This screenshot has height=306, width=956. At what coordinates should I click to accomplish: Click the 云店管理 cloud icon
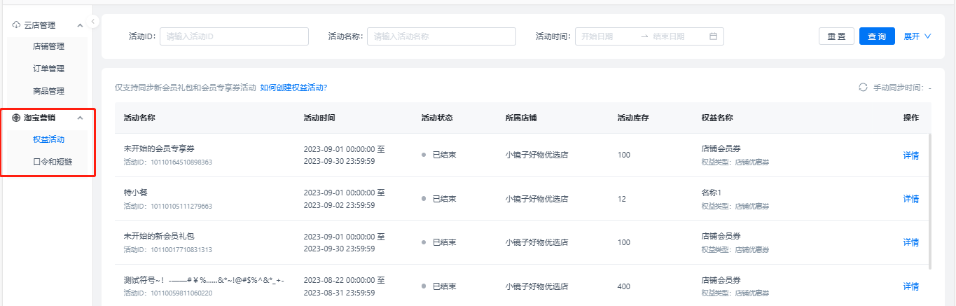click(x=16, y=25)
